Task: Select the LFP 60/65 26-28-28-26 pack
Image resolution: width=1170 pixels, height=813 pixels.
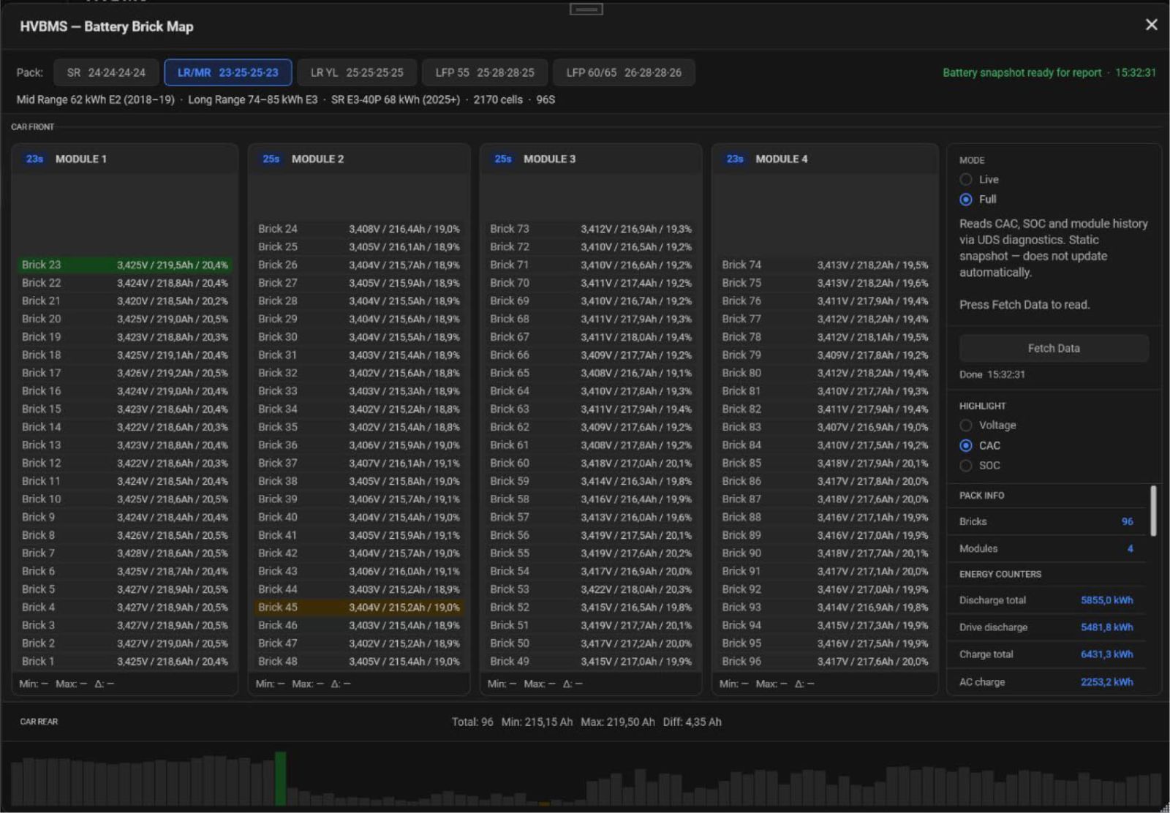Action: coord(624,72)
